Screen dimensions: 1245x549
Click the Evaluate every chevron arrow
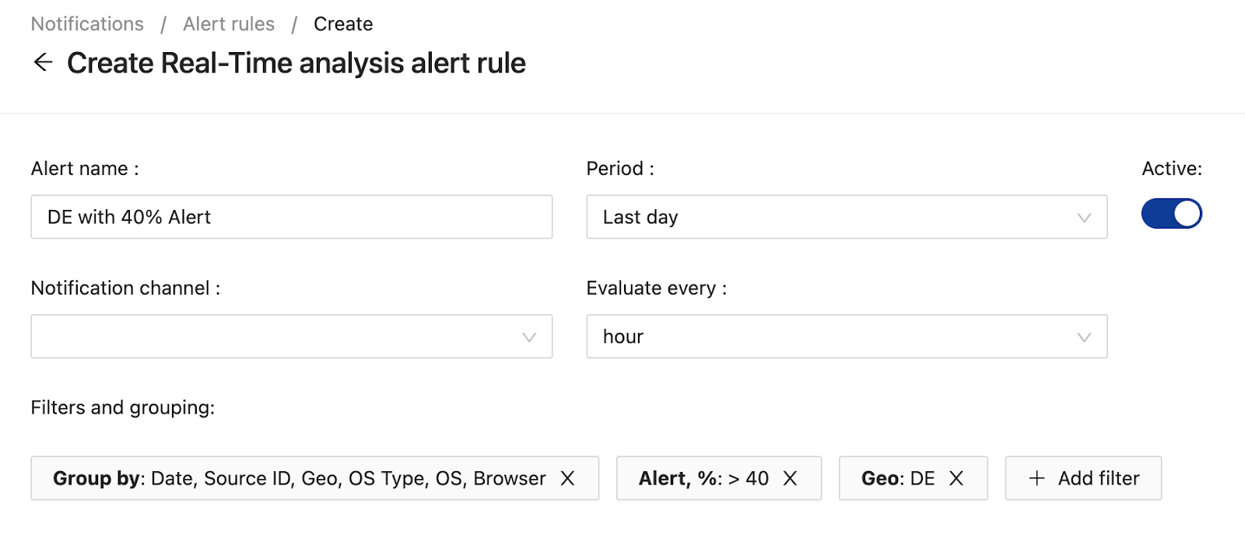click(1084, 337)
